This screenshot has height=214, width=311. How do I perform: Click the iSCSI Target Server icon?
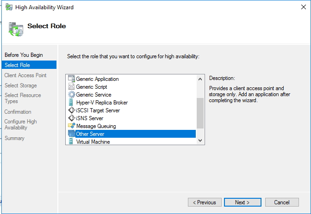pyautogui.click(x=71, y=110)
